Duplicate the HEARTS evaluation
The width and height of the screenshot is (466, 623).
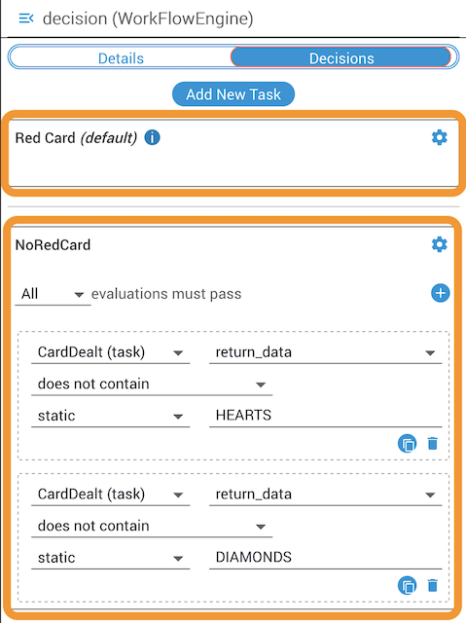[408, 444]
